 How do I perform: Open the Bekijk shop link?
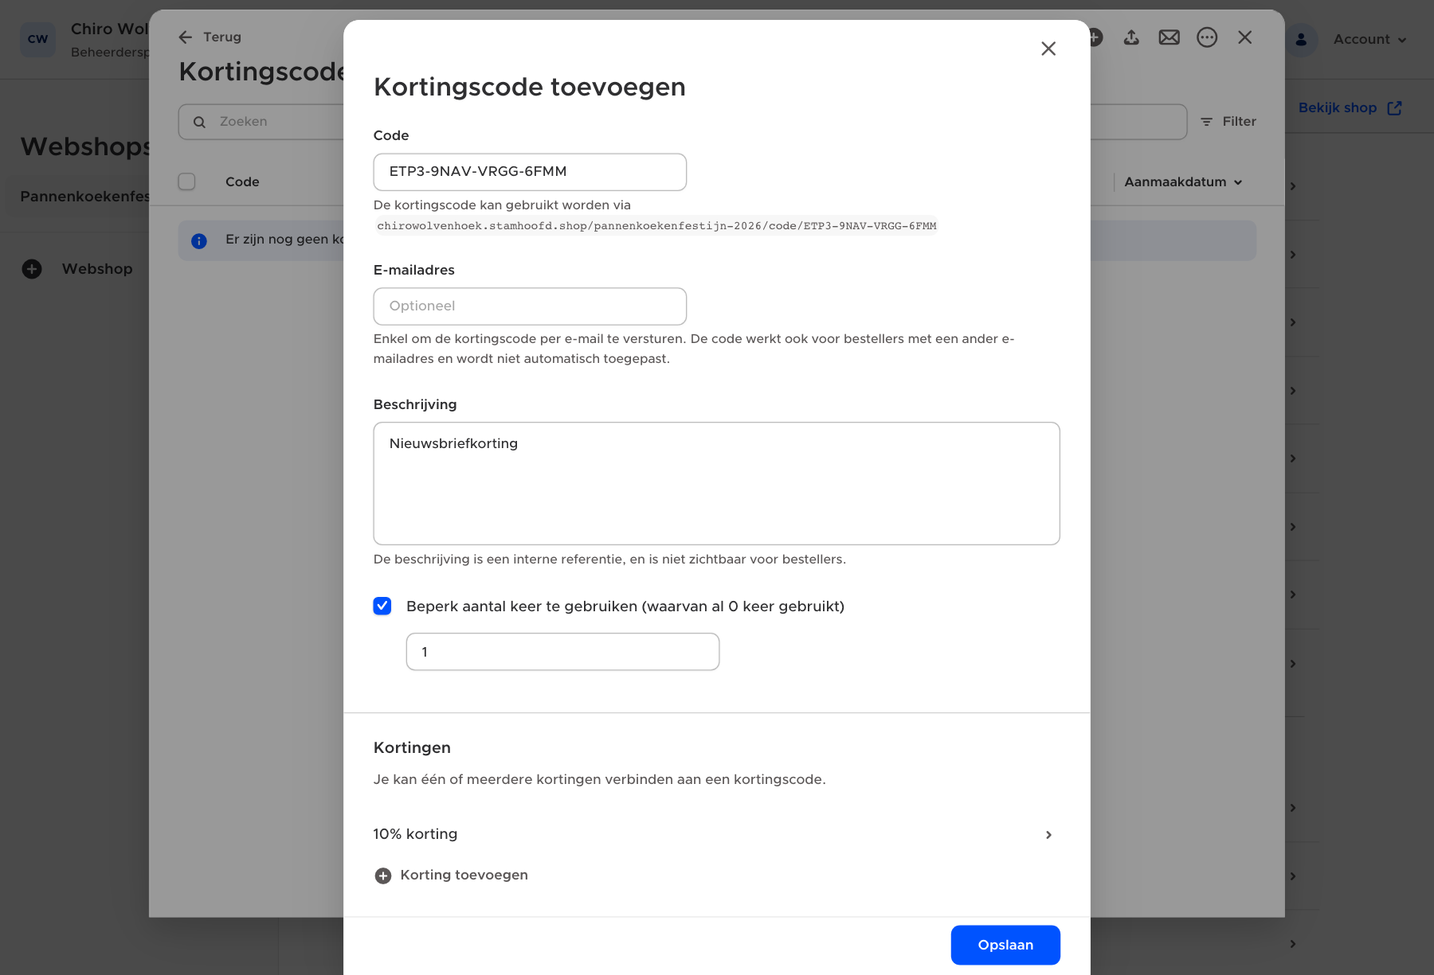coord(1350,107)
